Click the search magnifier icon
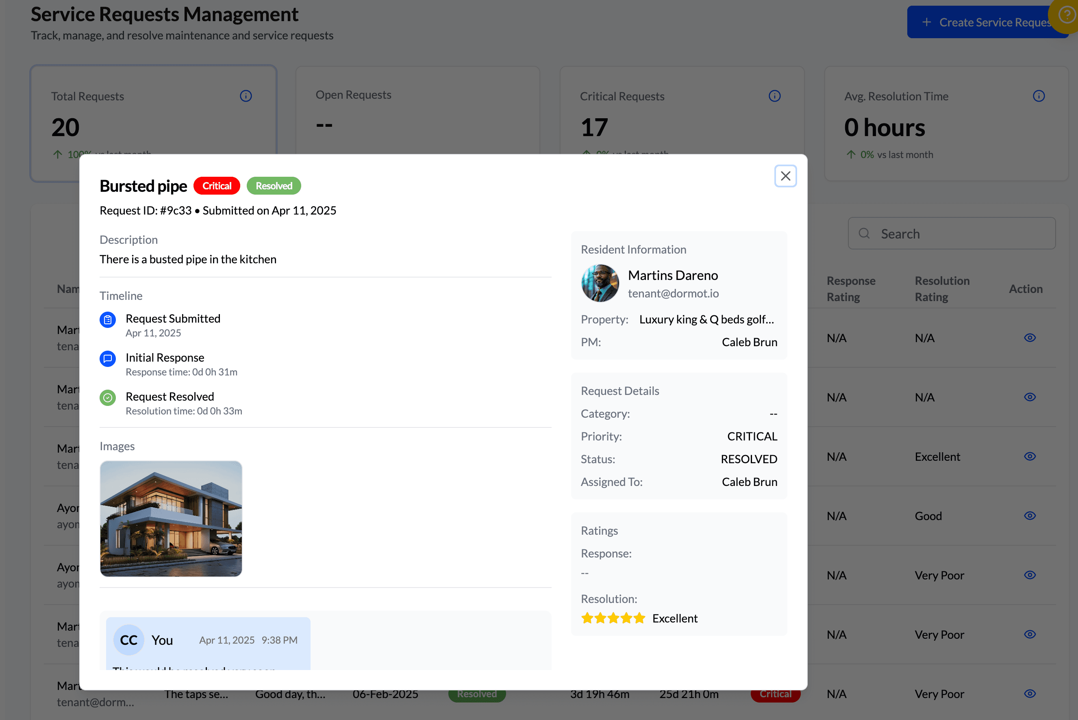The image size is (1078, 720). click(x=865, y=233)
